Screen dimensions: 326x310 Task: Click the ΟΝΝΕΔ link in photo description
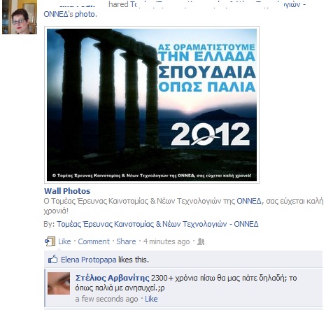coord(249,201)
